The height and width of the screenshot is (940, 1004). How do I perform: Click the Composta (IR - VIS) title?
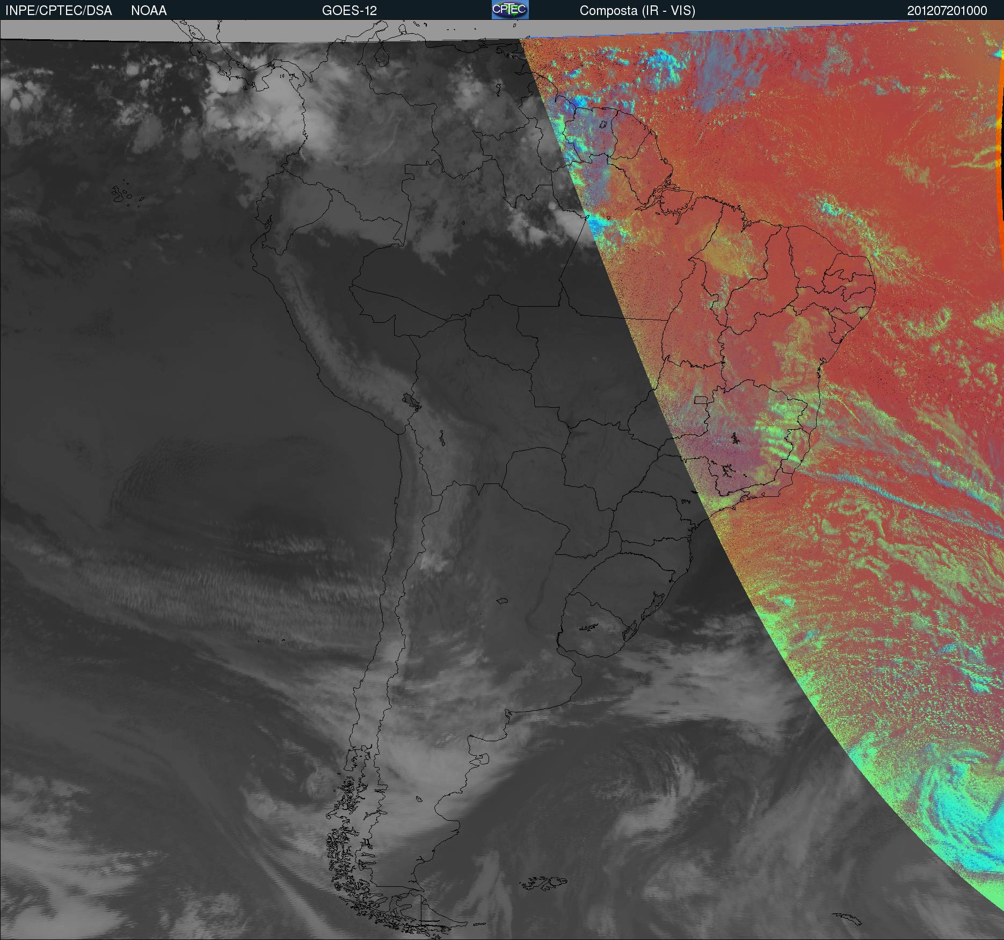tap(637, 11)
